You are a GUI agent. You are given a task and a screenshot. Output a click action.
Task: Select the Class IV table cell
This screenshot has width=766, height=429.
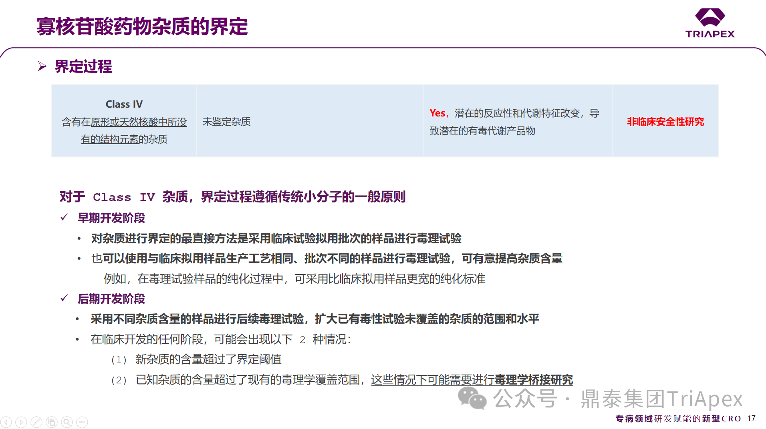(124, 121)
